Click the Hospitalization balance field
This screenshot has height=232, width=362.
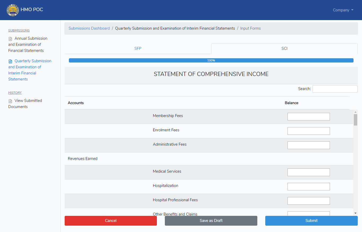tap(309, 186)
